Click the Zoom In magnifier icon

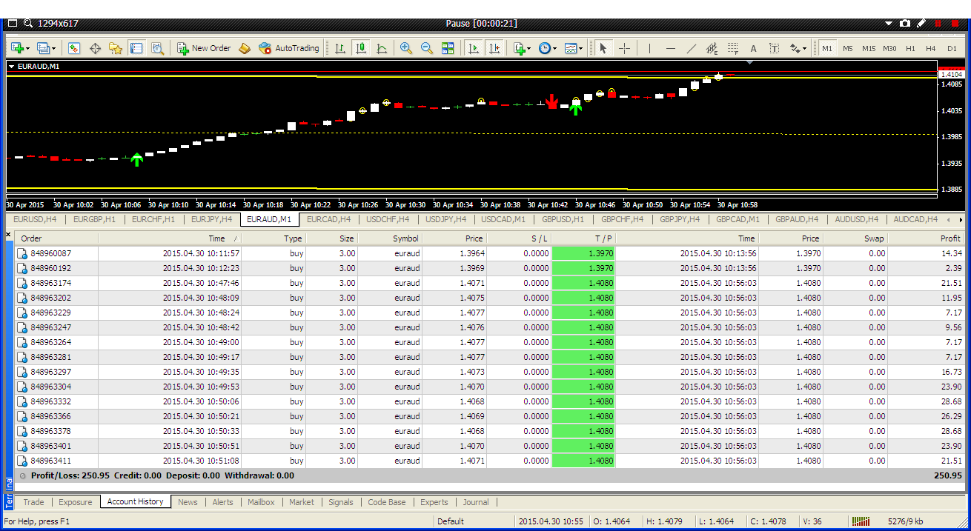[x=406, y=48]
